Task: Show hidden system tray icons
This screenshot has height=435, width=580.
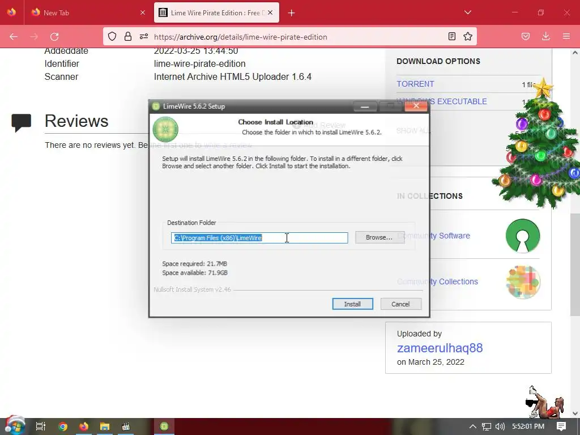Action: click(472, 427)
